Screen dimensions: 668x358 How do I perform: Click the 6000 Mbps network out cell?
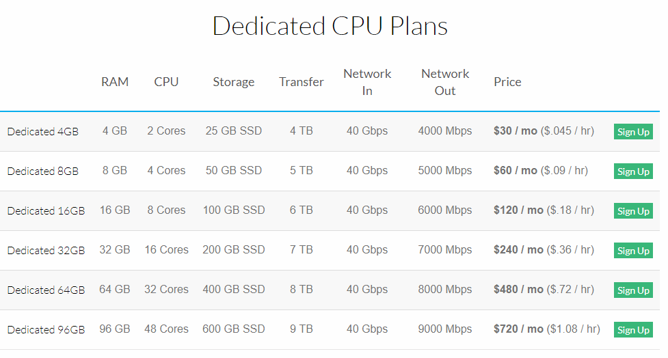(445, 210)
